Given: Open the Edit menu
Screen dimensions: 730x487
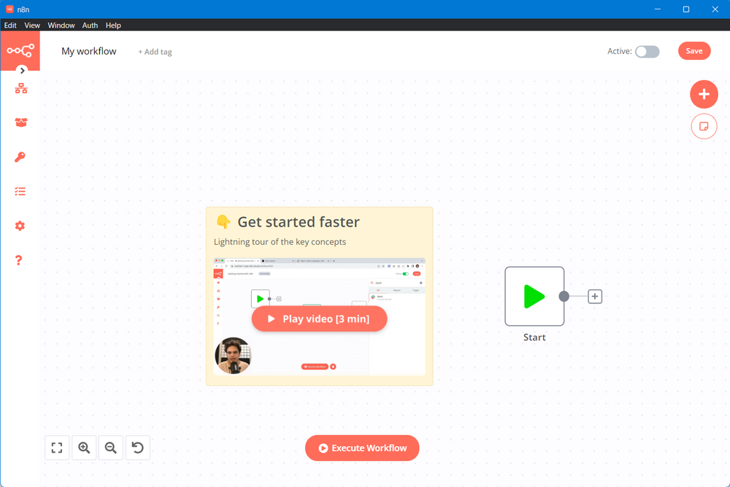Looking at the screenshot, I should click(10, 25).
